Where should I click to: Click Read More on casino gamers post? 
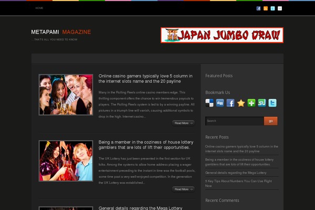pos(183,123)
